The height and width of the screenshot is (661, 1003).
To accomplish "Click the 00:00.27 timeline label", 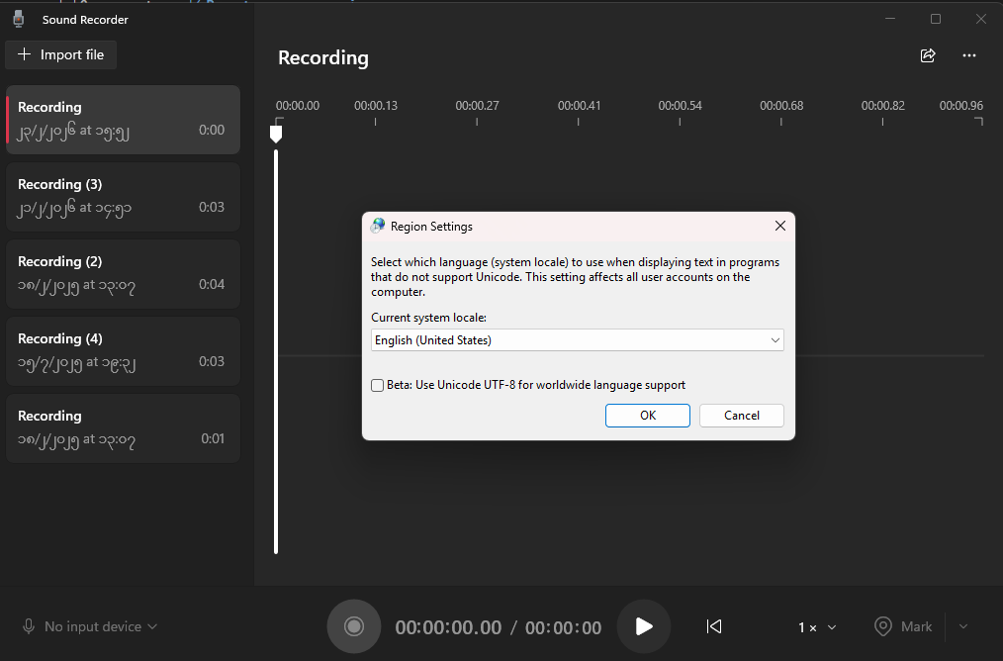I will [x=477, y=106].
